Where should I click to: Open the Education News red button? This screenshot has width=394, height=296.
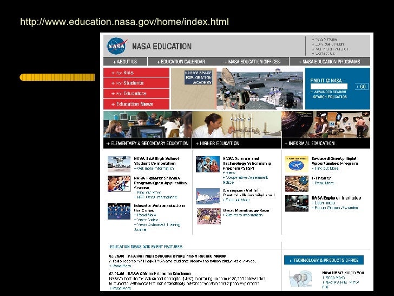[136, 104]
